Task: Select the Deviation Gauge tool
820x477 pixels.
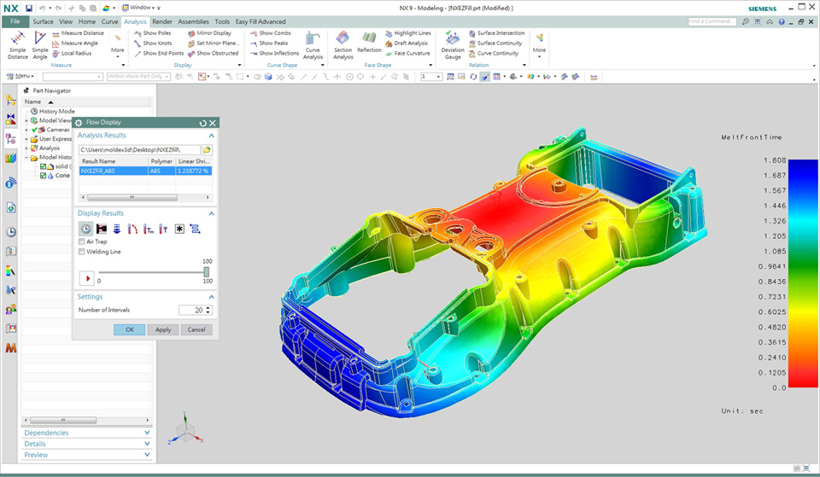Action: (x=453, y=44)
